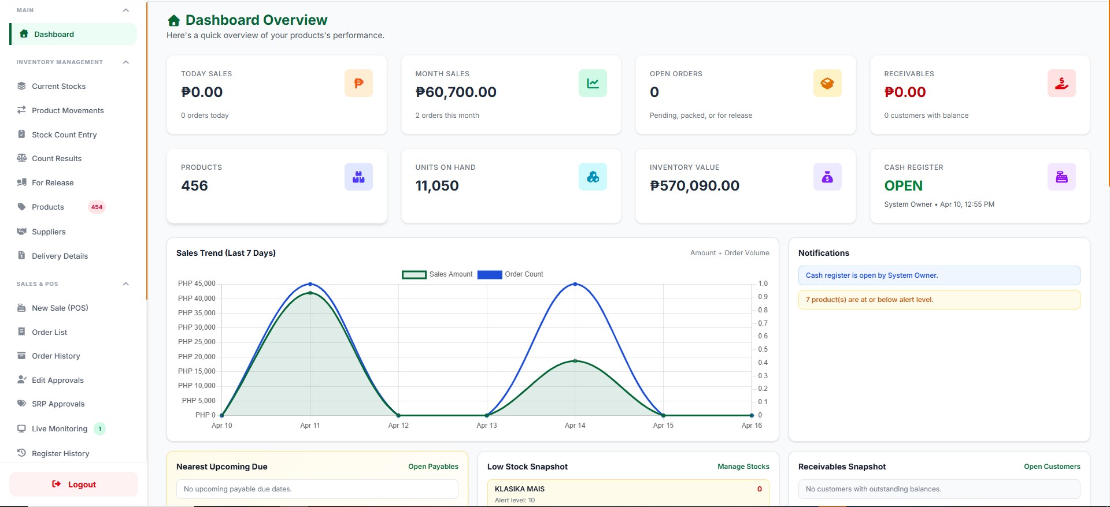
Task: Click the Edit Approvals user icon
Action: pyautogui.click(x=21, y=379)
